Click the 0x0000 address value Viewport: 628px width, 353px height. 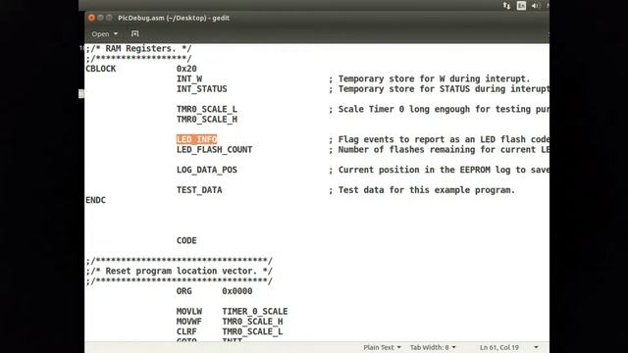click(237, 291)
